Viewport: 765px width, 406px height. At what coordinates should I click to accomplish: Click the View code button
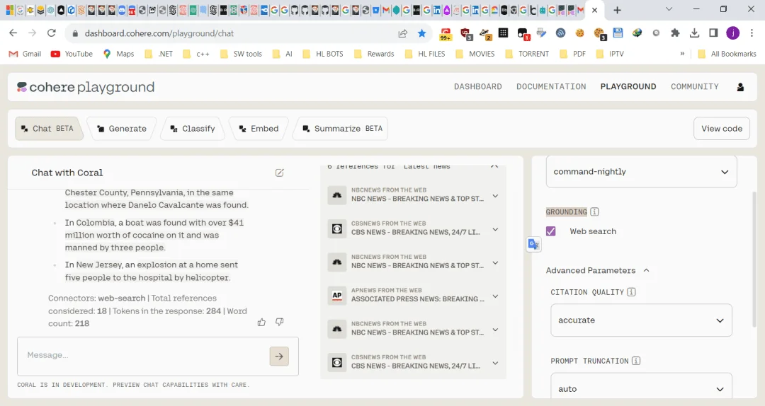tap(722, 129)
